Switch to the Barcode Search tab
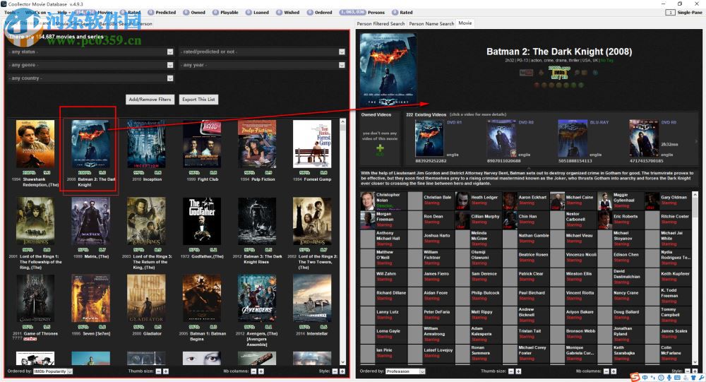The height and width of the screenshot is (382, 706). point(116,23)
